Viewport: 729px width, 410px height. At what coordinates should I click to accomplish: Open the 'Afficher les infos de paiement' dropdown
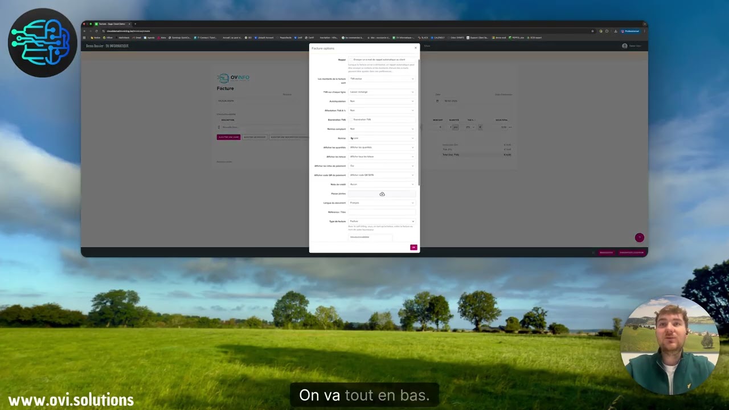tap(382, 166)
